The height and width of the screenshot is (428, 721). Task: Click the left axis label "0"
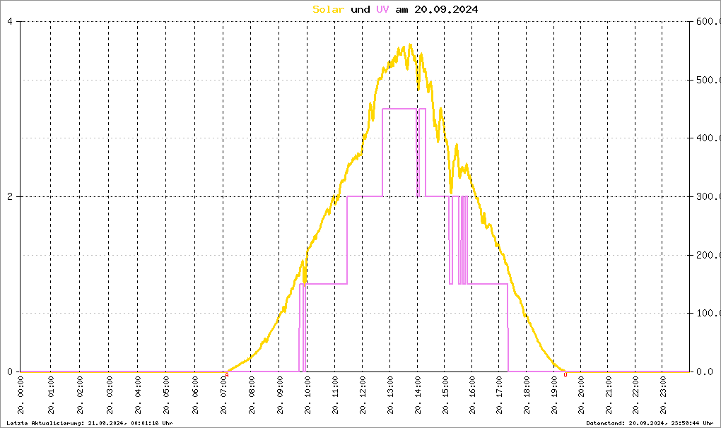pyautogui.click(x=10, y=371)
